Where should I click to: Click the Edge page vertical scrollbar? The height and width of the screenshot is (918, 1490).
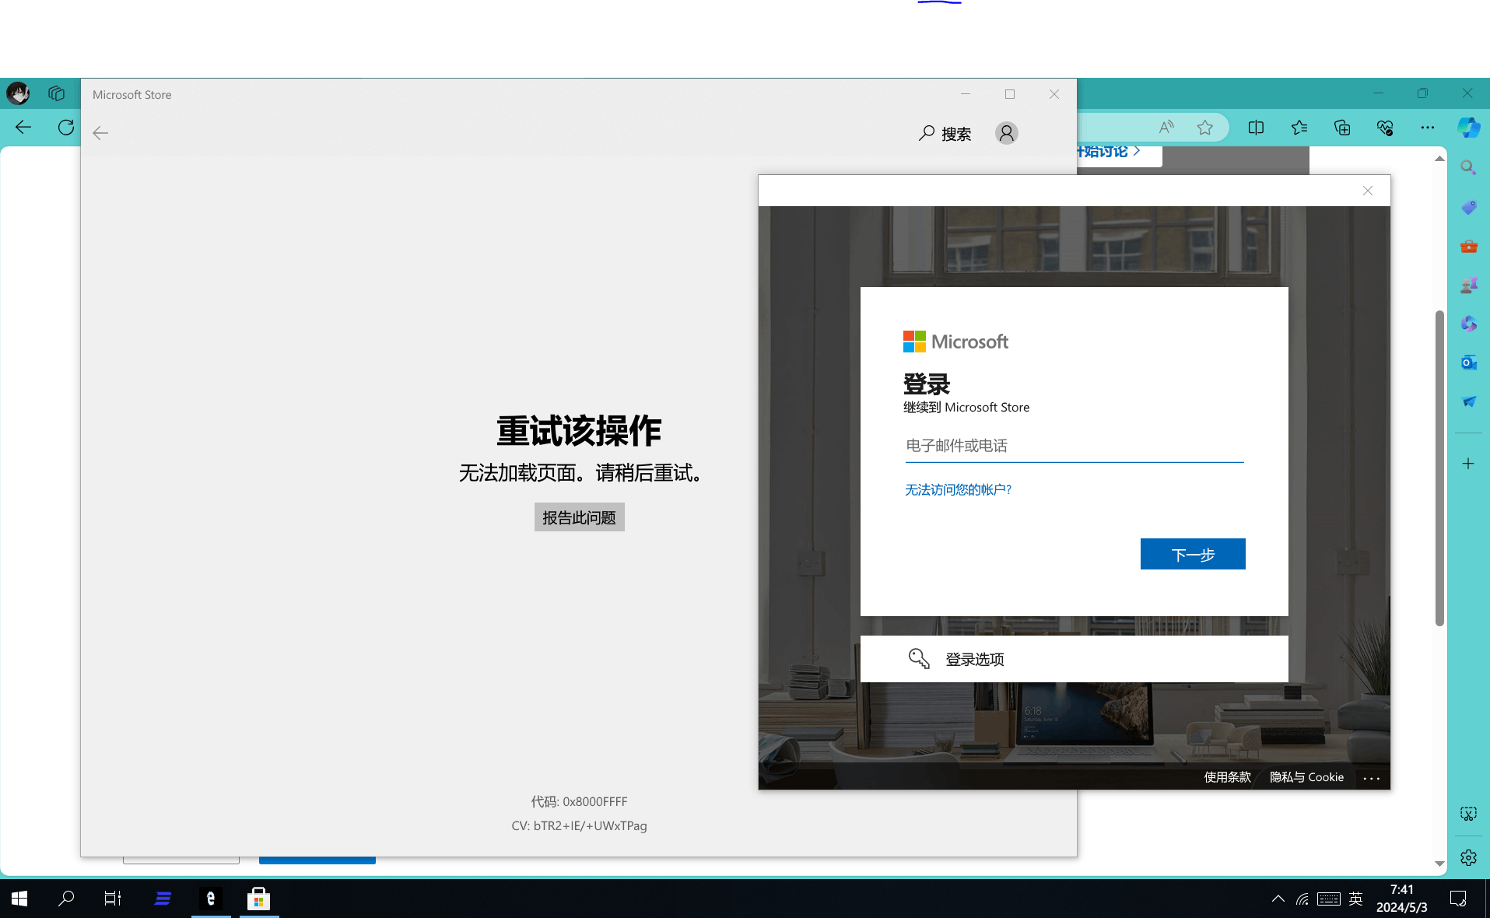click(1439, 468)
